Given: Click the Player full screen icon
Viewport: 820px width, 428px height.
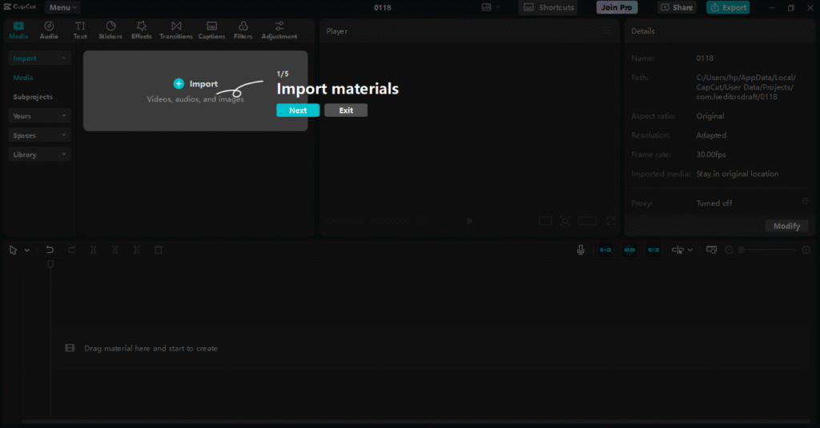Looking at the screenshot, I should [611, 221].
